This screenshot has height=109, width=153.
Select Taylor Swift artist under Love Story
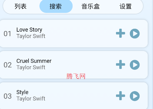tap(31, 36)
